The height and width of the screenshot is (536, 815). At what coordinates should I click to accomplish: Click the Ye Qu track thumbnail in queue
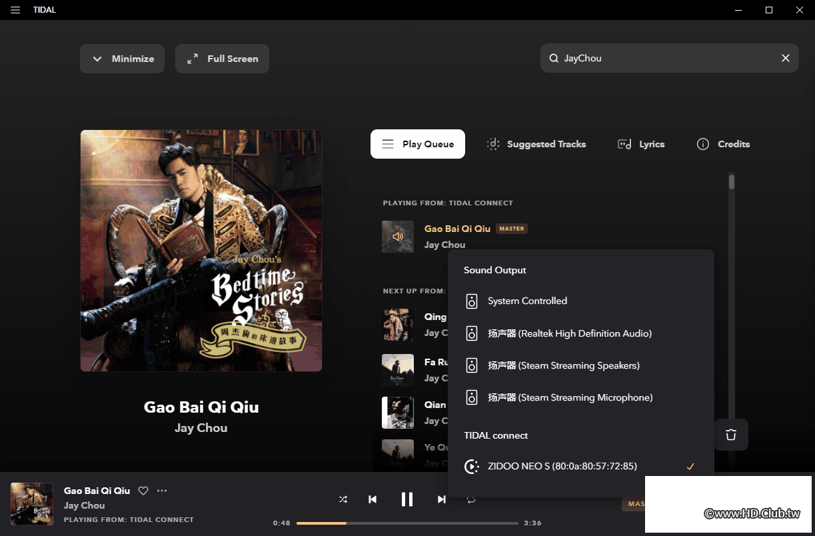[398, 455]
